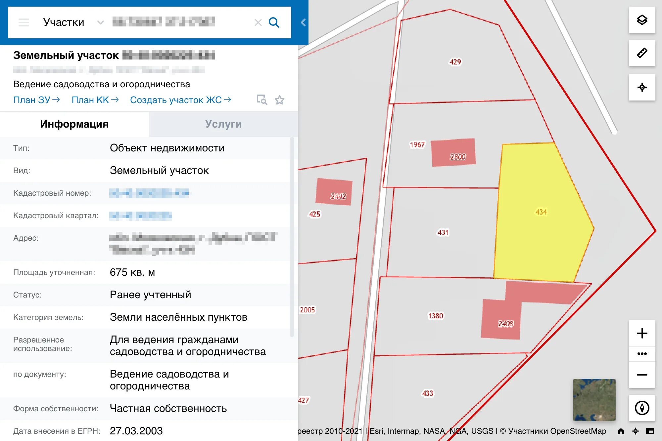
Task: Open the Создать участок ЖС link
Action: 180,100
